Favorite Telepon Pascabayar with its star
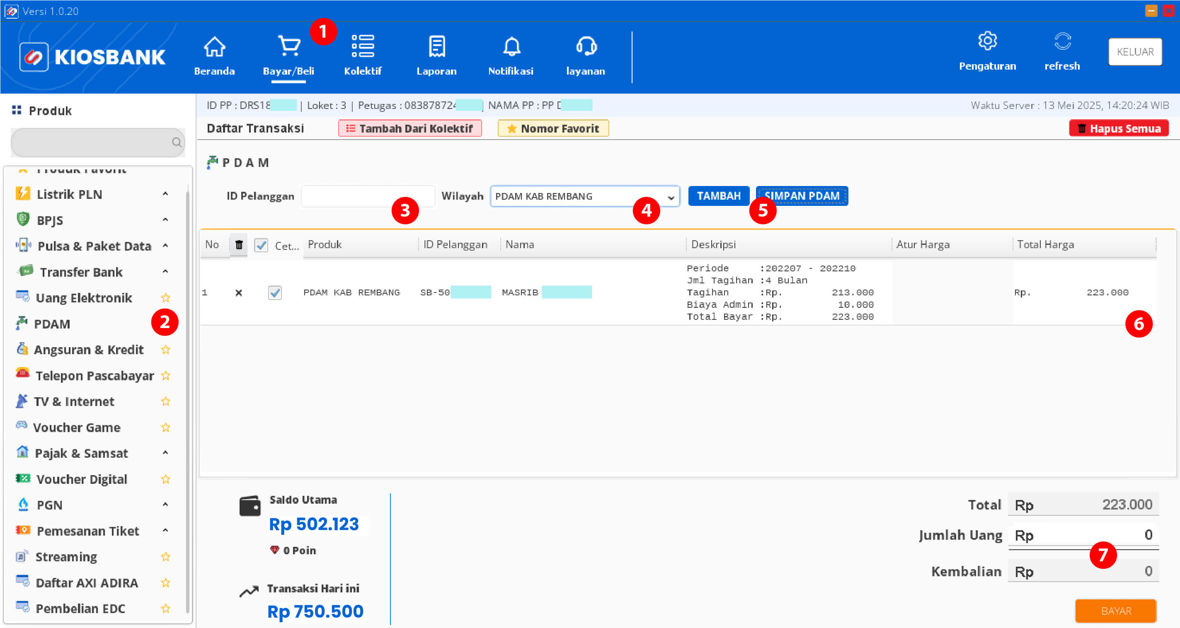1180x628 pixels. coord(165,376)
